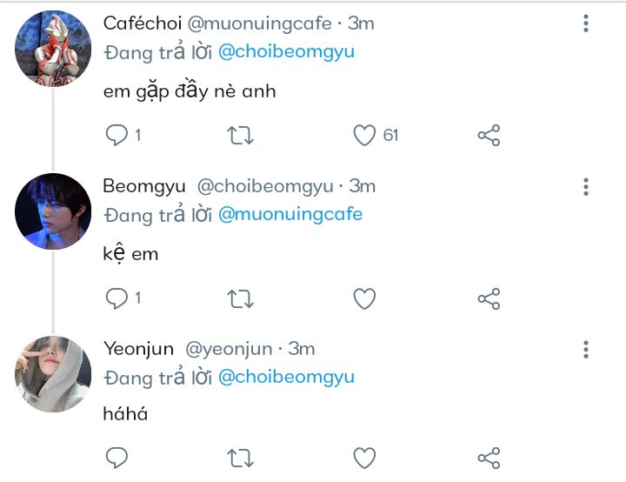View Yeonjun's profile picture
Image resolution: width=626 pixels, height=482 pixels.
coord(53,374)
